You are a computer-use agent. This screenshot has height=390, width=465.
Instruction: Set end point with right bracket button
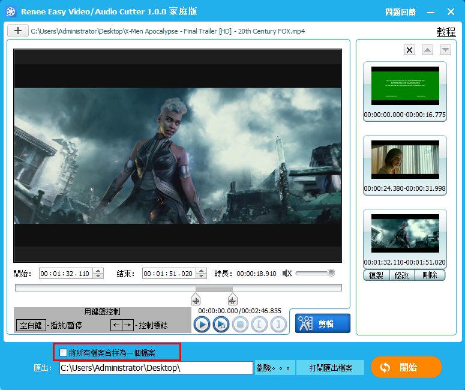278,324
